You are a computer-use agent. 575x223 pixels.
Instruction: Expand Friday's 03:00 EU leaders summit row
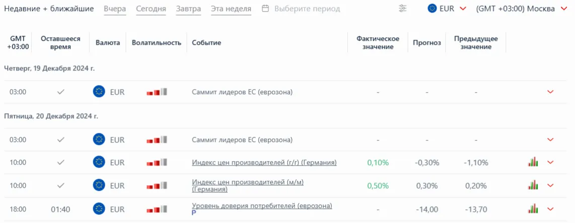(550, 139)
